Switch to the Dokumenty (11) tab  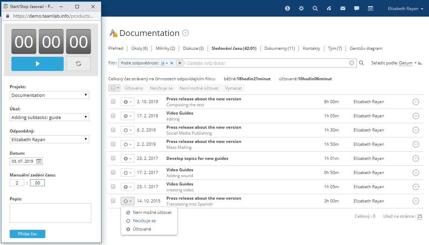280,48
